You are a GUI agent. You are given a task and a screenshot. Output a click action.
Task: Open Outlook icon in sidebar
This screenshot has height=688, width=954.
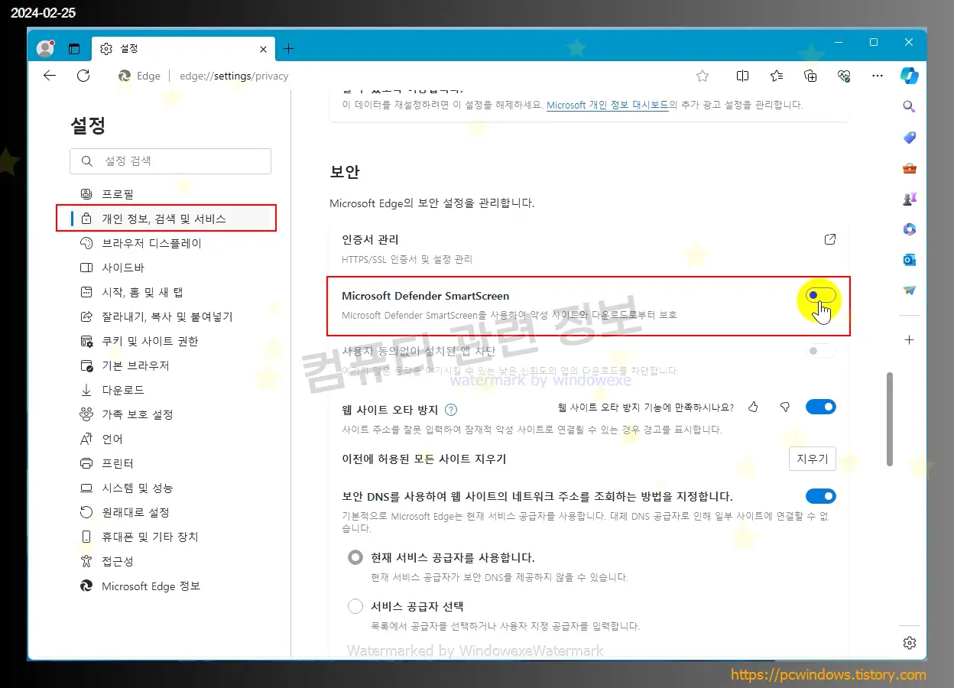910,260
